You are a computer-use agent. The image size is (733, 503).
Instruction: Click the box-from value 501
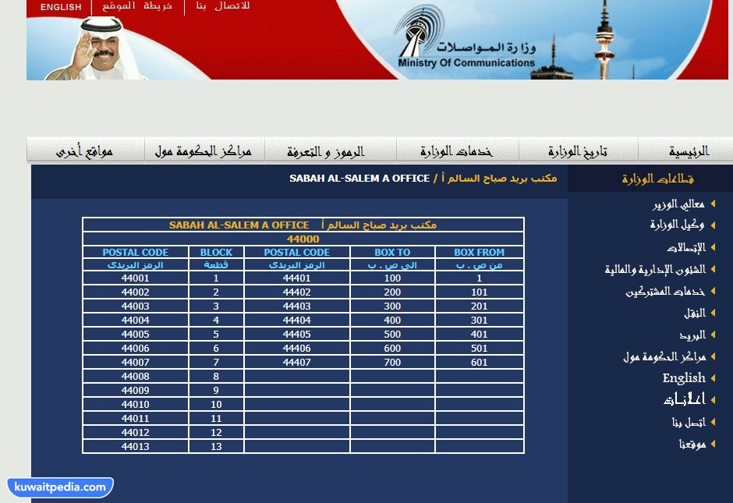coord(479,349)
